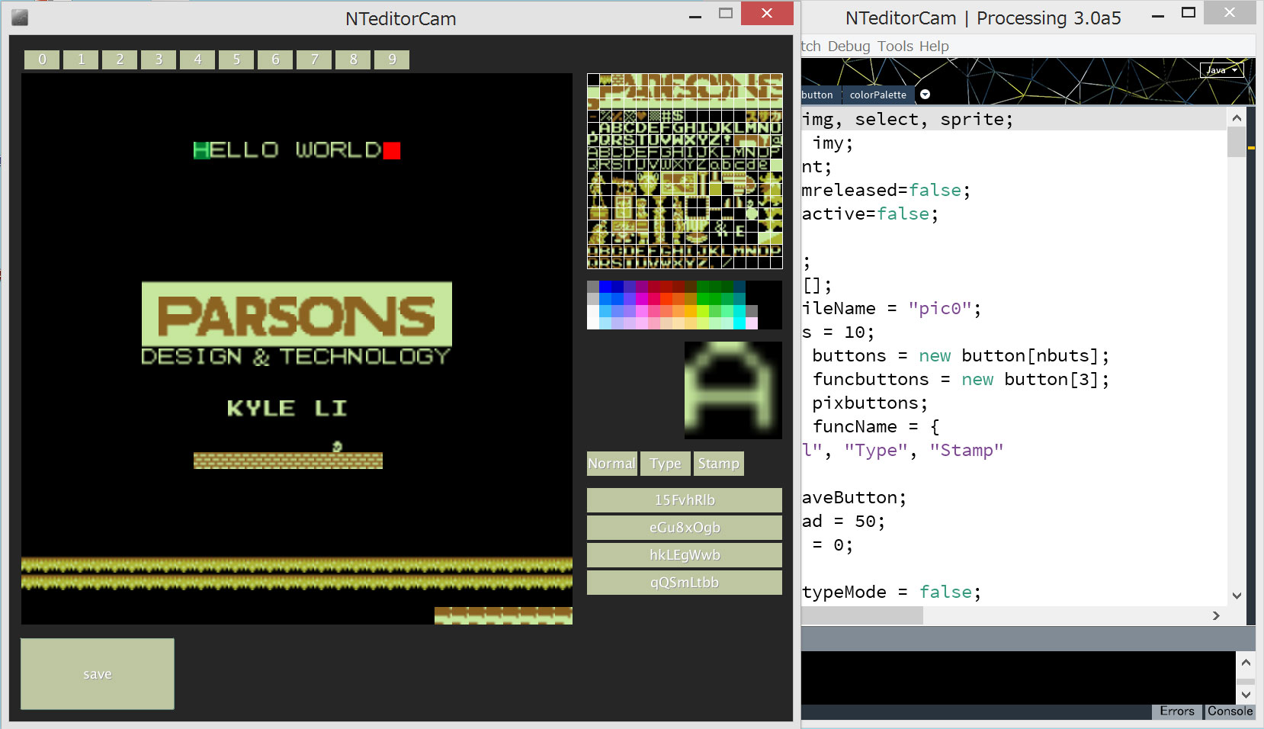This screenshot has height=729, width=1264.
Task: Select page button 1
Action: tap(81, 59)
